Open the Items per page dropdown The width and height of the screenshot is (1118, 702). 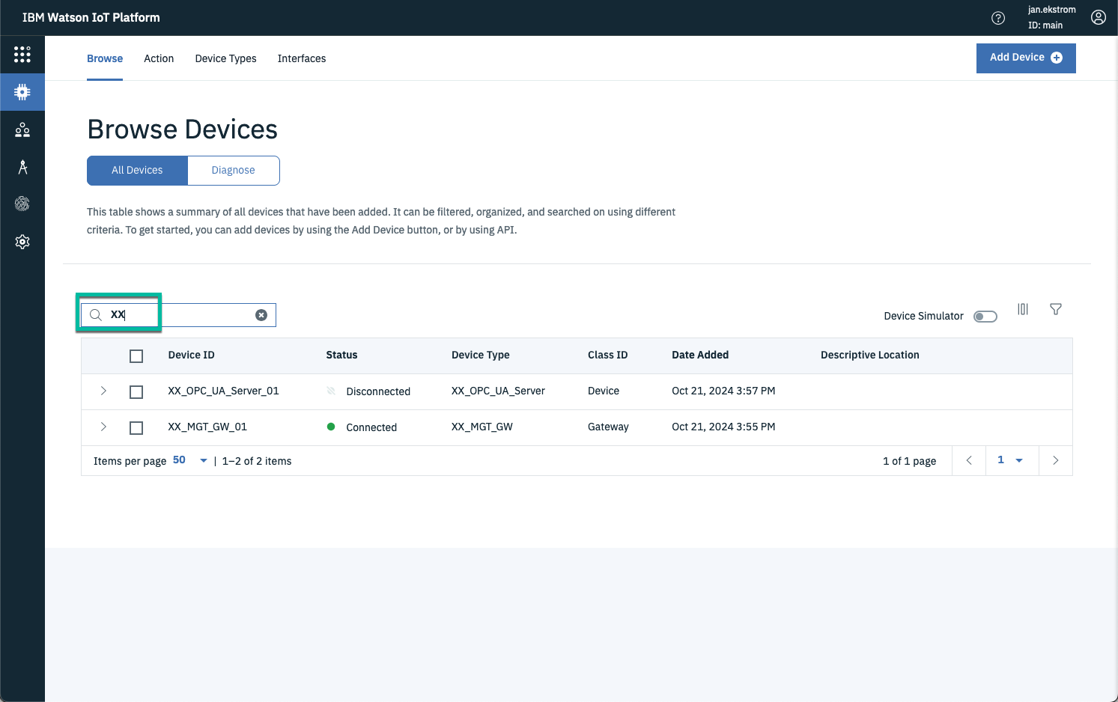pyautogui.click(x=190, y=460)
